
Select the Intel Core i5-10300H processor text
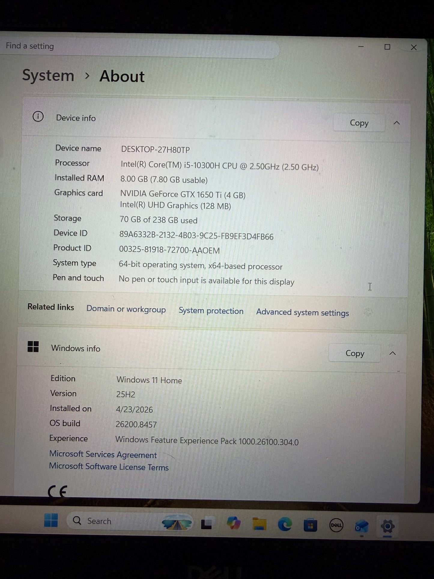point(220,166)
